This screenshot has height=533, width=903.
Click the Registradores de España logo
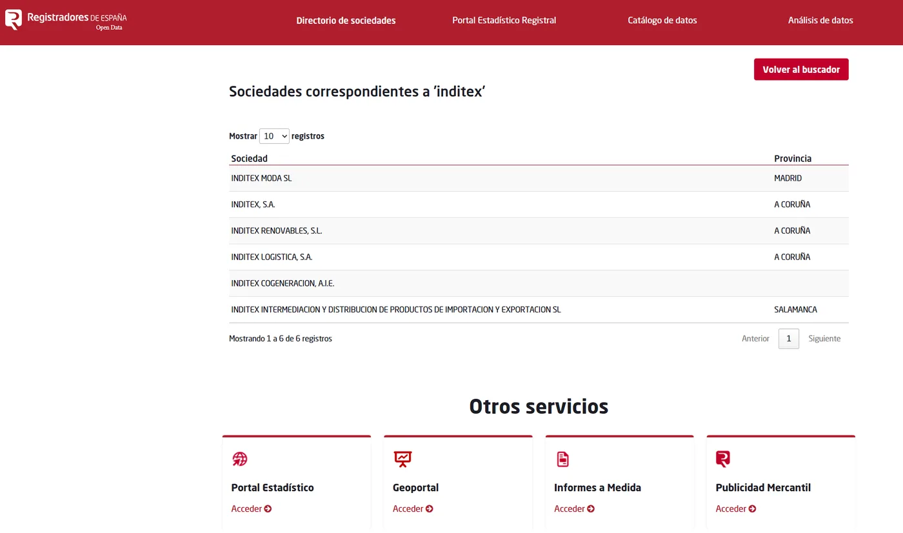pos(66,20)
